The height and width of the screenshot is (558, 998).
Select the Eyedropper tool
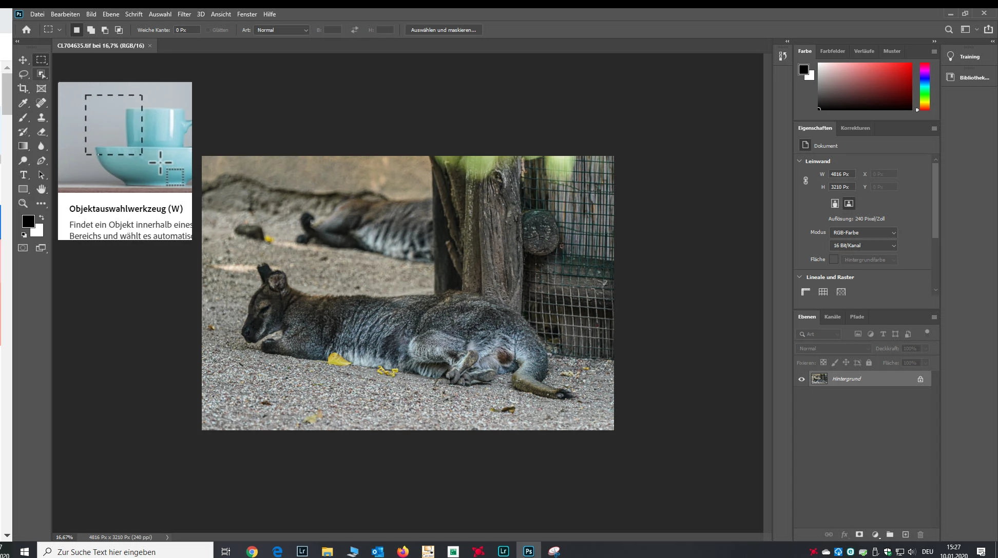23,103
